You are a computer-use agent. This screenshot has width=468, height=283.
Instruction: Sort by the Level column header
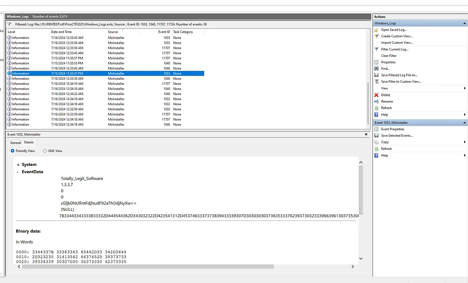pyautogui.click(x=28, y=32)
